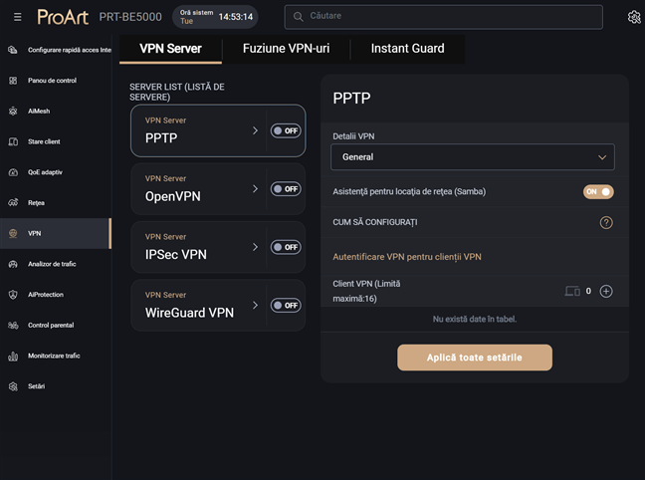Click the Căutare search field

444,17
